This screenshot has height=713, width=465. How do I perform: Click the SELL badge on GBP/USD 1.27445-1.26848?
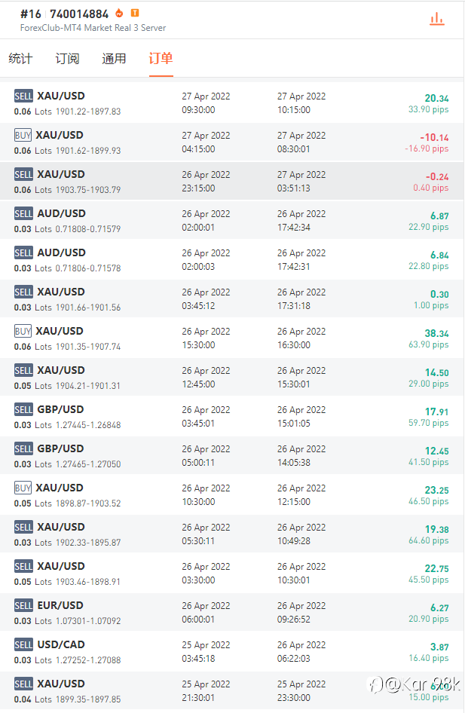23,409
